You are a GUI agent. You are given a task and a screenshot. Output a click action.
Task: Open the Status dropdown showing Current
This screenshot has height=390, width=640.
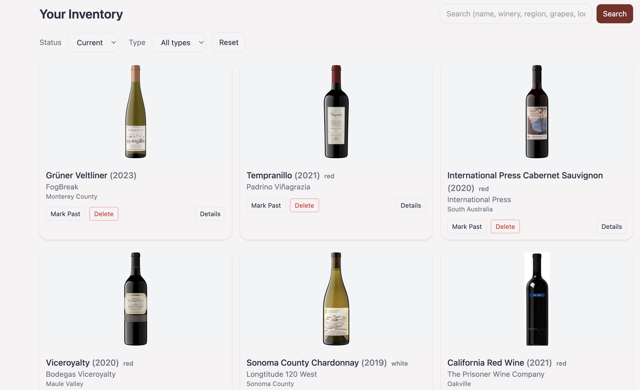[x=93, y=43]
